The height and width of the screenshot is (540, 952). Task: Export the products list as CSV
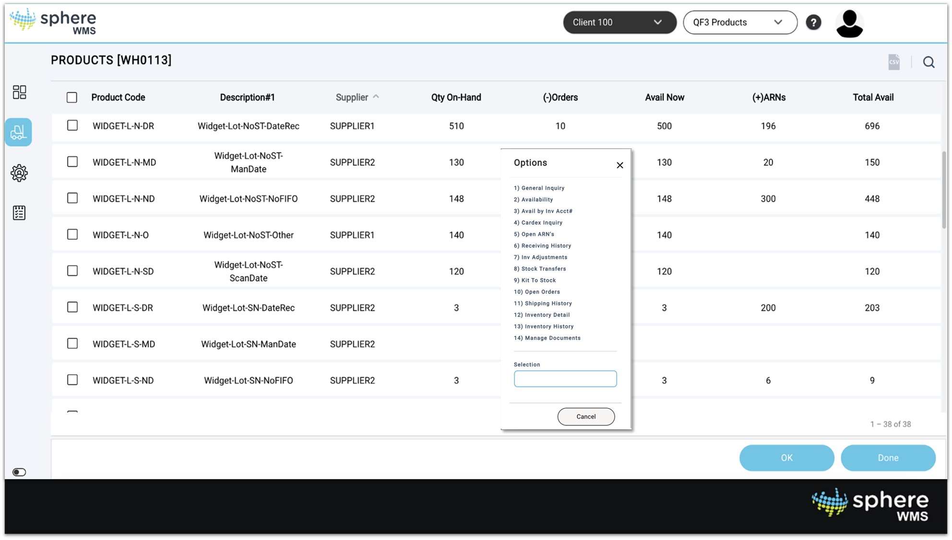click(x=893, y=61)
